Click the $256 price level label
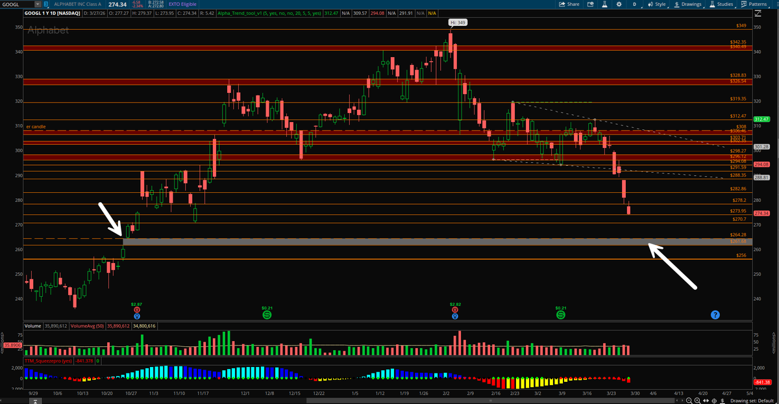Screen dimensions: 779x404 [741, 256]
